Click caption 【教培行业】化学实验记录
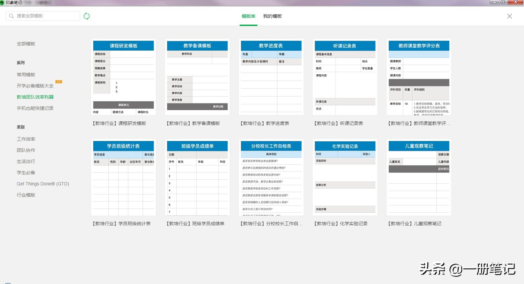This screenshot has height=284, width=524. [340, 224]
